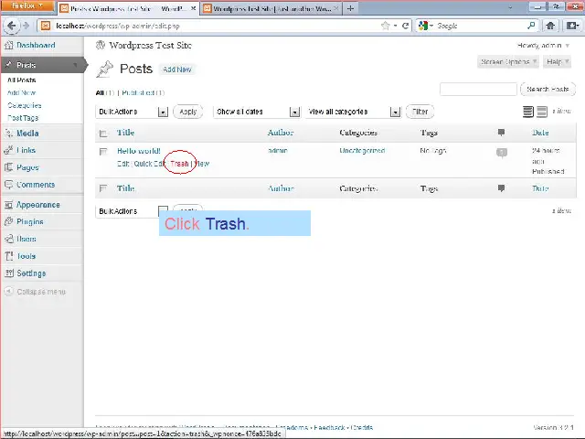
Task: Click the comment bubble for Hello world!
Action: pos(502,153)
